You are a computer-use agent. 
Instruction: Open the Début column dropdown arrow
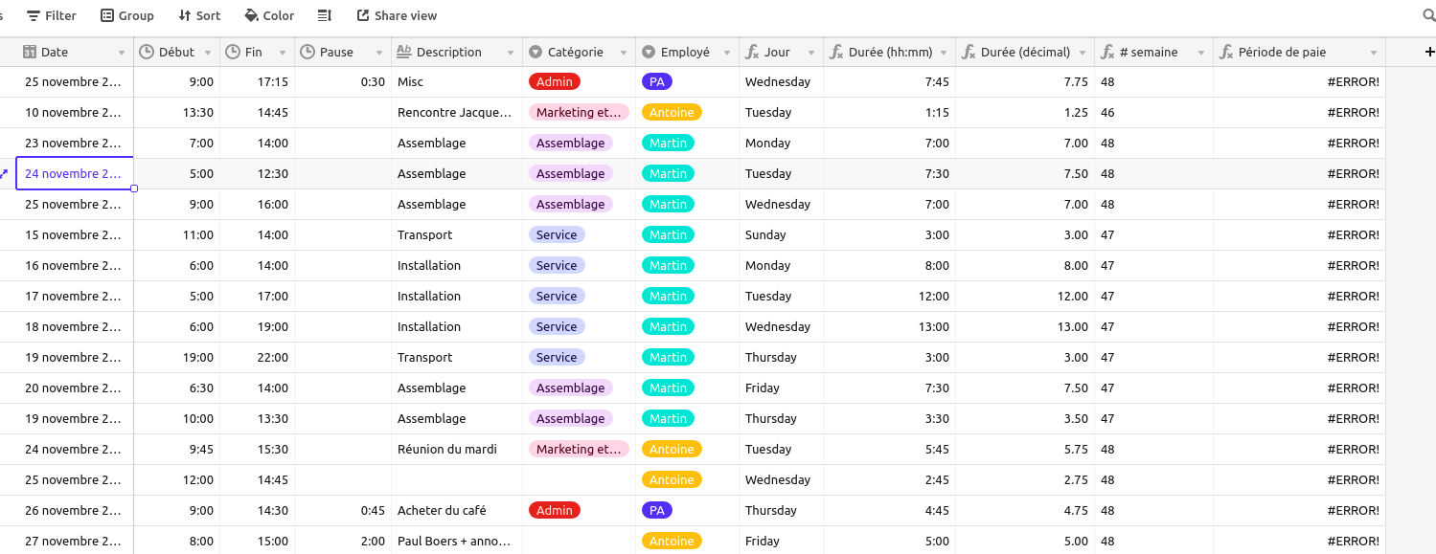pyautogui.click(x=208, y=53)
